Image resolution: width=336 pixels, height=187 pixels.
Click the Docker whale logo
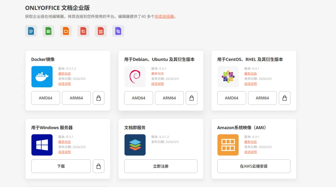point(42,77)
